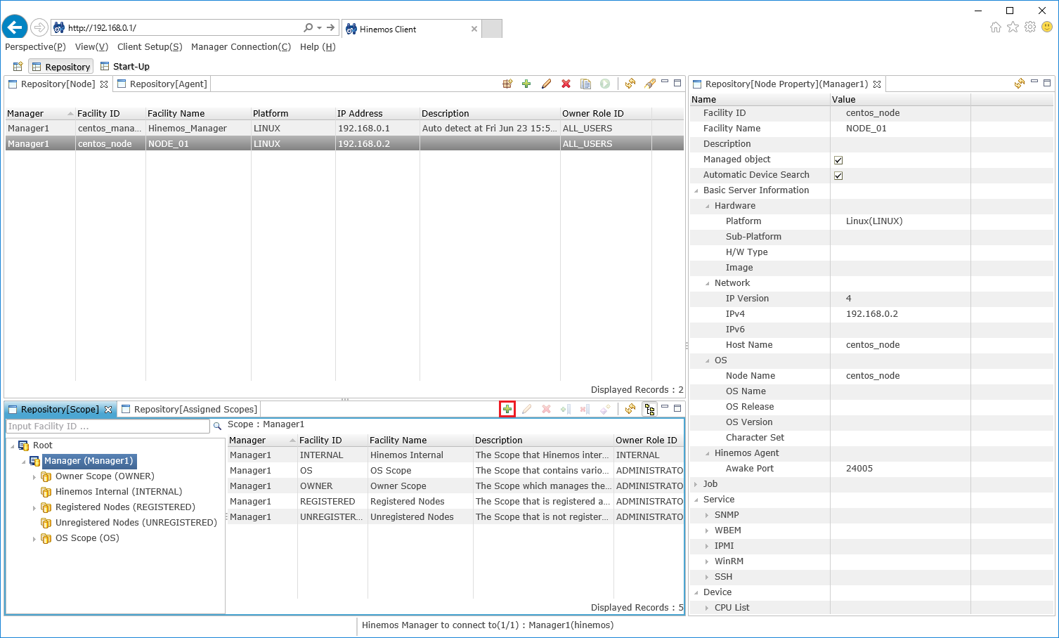The width and height of the screenshot is (1059, 638).
Task: Click the magnifier beside the Input Facility ID field
Action: (x=217, y=426)
